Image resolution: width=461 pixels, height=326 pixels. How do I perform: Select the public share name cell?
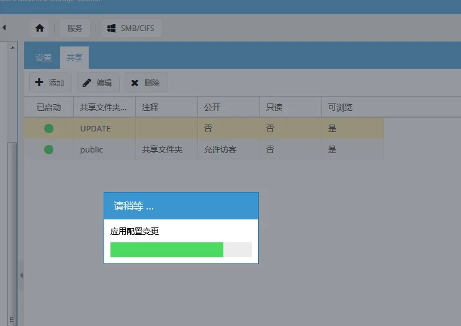(104, 149)
